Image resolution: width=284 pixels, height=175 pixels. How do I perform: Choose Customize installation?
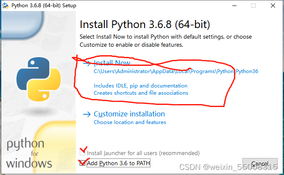click(129, 114)
